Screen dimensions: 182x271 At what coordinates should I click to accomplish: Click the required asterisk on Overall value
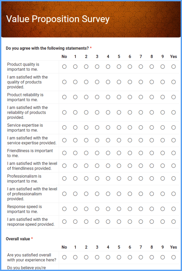tap(32, 238)
